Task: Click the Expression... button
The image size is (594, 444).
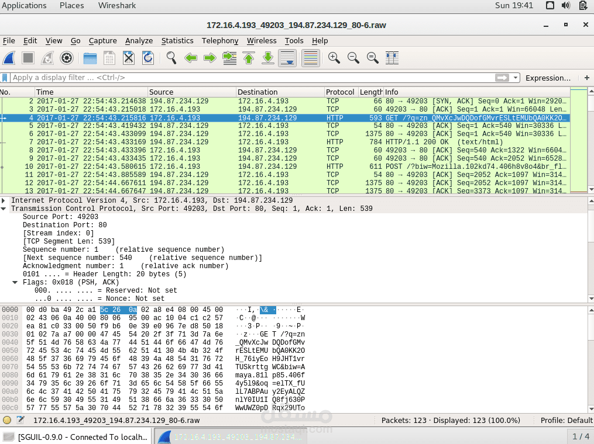Action: coord(548,78)
